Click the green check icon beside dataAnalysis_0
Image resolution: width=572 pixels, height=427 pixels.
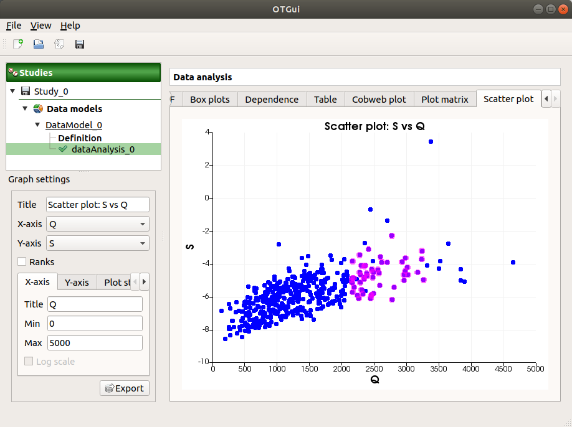point(60,149)
